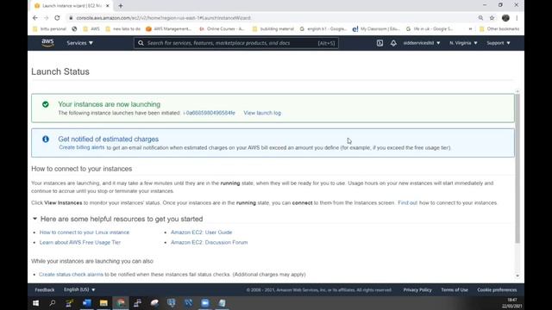Close the Launch instance wizard tab
Viewport: 552px width, 310px height.
[108, 6]
